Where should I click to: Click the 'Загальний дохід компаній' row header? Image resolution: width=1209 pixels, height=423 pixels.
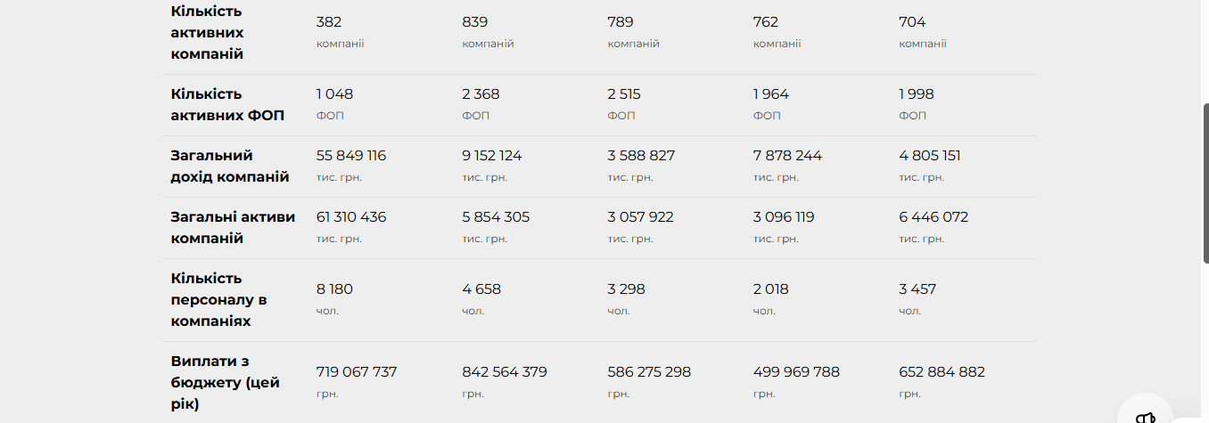230,167
